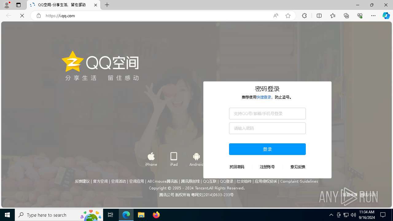Launch Copilot sidebar

point(386,16)
